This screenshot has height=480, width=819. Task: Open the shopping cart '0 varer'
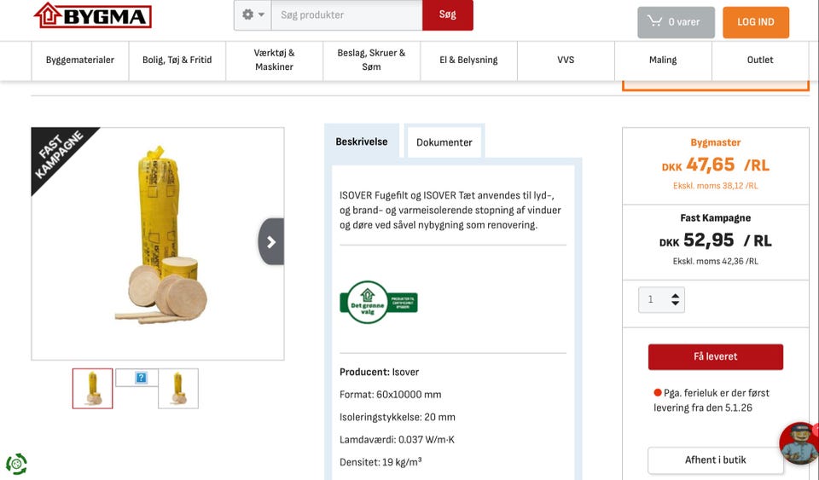(676, 22)
